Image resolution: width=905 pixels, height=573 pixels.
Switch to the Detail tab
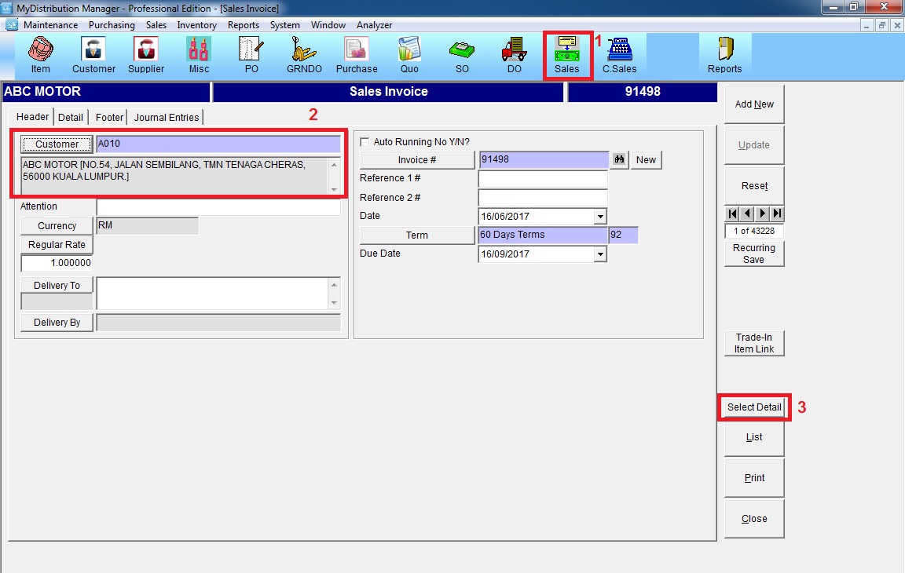point(71,117)
